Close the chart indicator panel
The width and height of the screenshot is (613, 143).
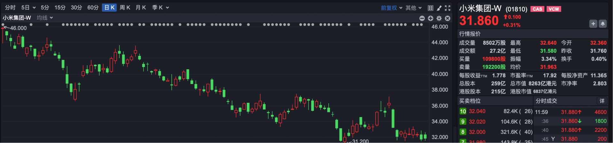pyautogui.click(x=448, y=19)
